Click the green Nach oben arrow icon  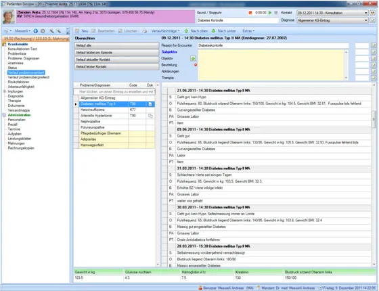point(186,31)
